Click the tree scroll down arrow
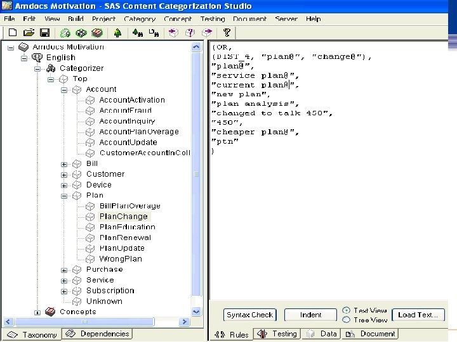 point(196,312)
